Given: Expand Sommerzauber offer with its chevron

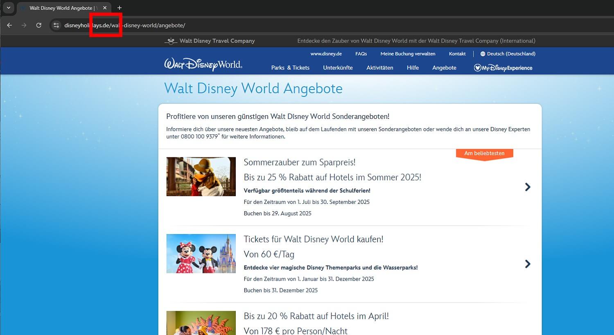Looking at the screenshot, I should (528, 187).
